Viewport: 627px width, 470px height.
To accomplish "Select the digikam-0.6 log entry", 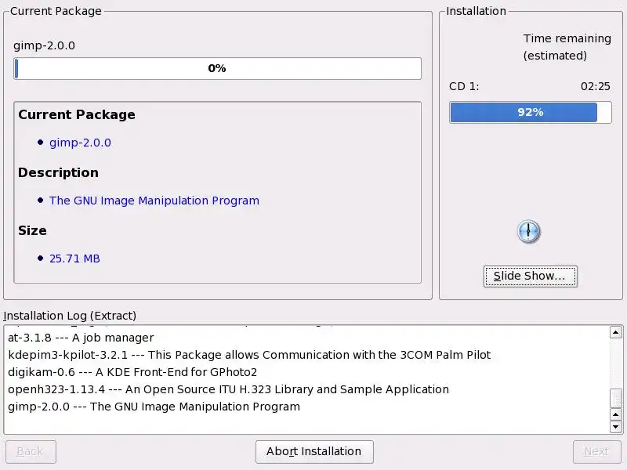I will 132,372.
